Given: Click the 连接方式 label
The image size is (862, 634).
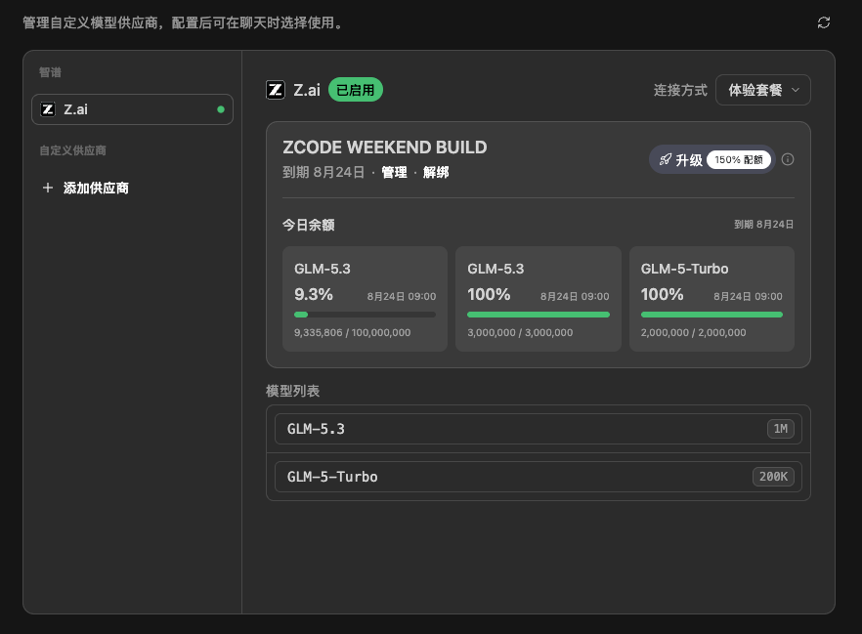Looking at the screenshot, I should tap(680, 90).
